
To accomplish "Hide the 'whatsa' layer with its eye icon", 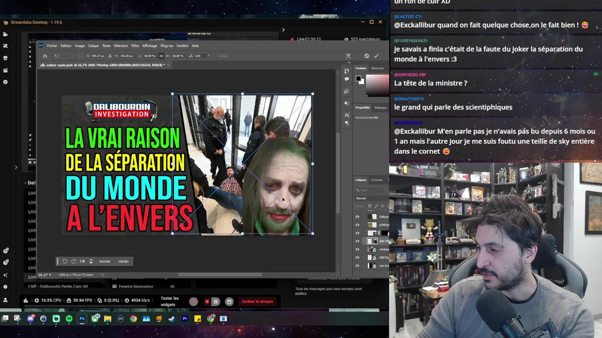I will pos(357,249).
